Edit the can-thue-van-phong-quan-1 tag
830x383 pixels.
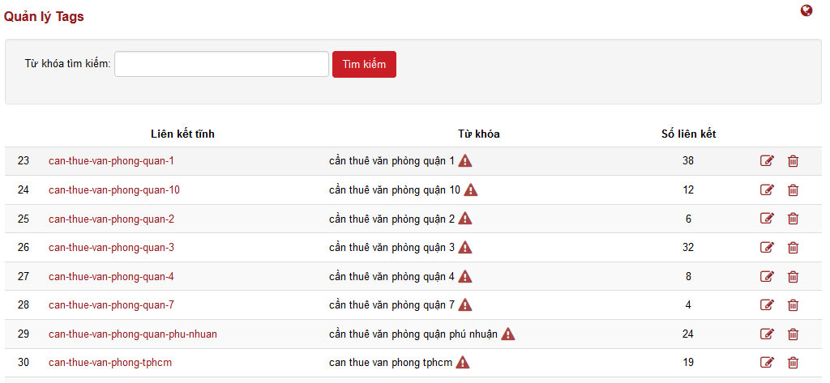[x=767, y=161]
